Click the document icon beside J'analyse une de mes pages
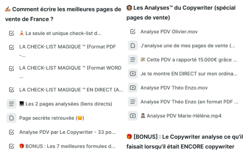Screen dimensions: 248x154 coord(133,46)
